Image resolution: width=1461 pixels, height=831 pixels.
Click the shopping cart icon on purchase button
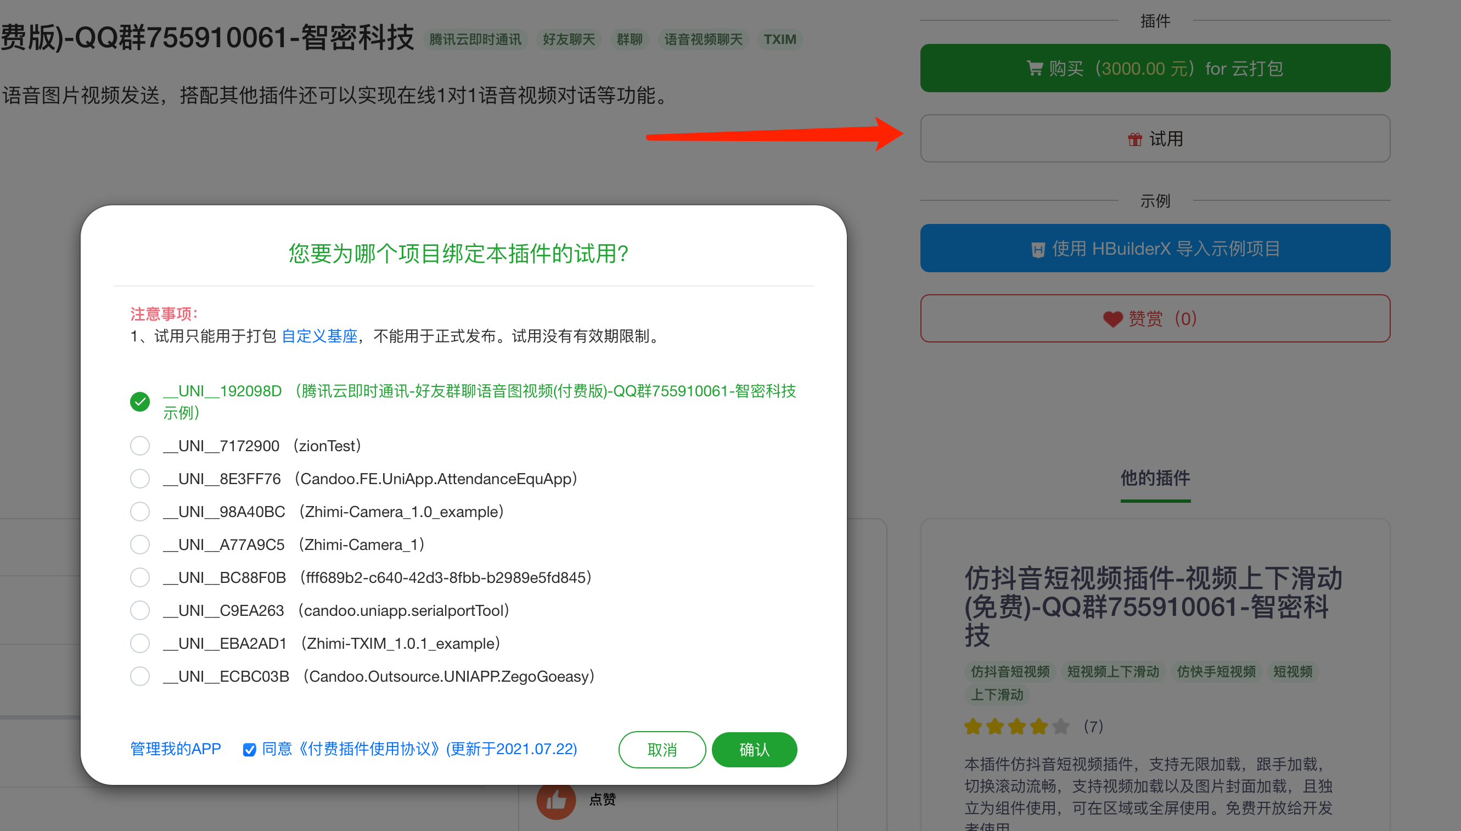(1035, 68)
